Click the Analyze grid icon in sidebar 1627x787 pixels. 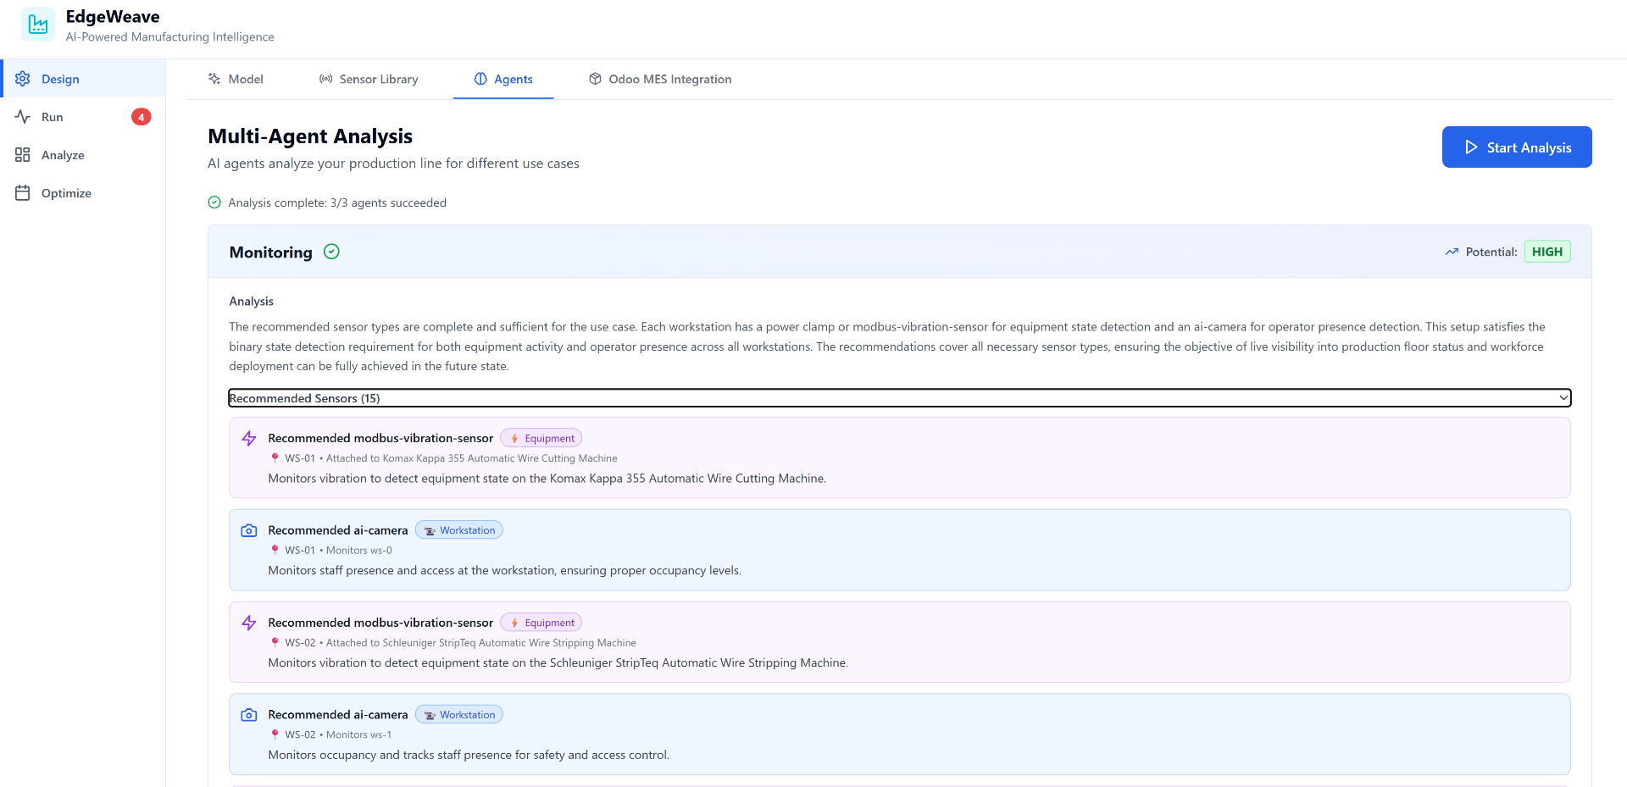[x=23, y=155]
